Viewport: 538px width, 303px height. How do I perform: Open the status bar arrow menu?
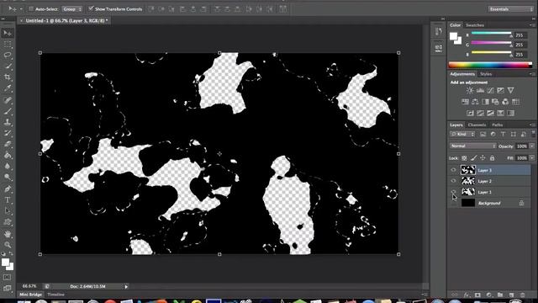126,286
